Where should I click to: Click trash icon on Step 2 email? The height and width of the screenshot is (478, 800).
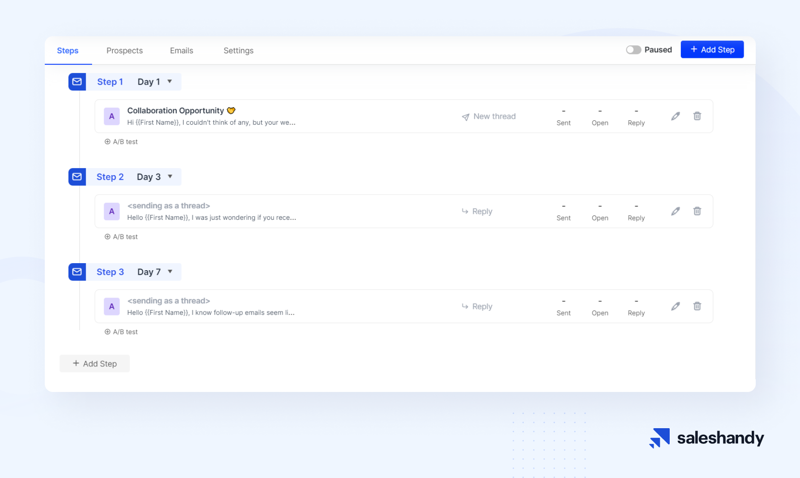(697, 211)
